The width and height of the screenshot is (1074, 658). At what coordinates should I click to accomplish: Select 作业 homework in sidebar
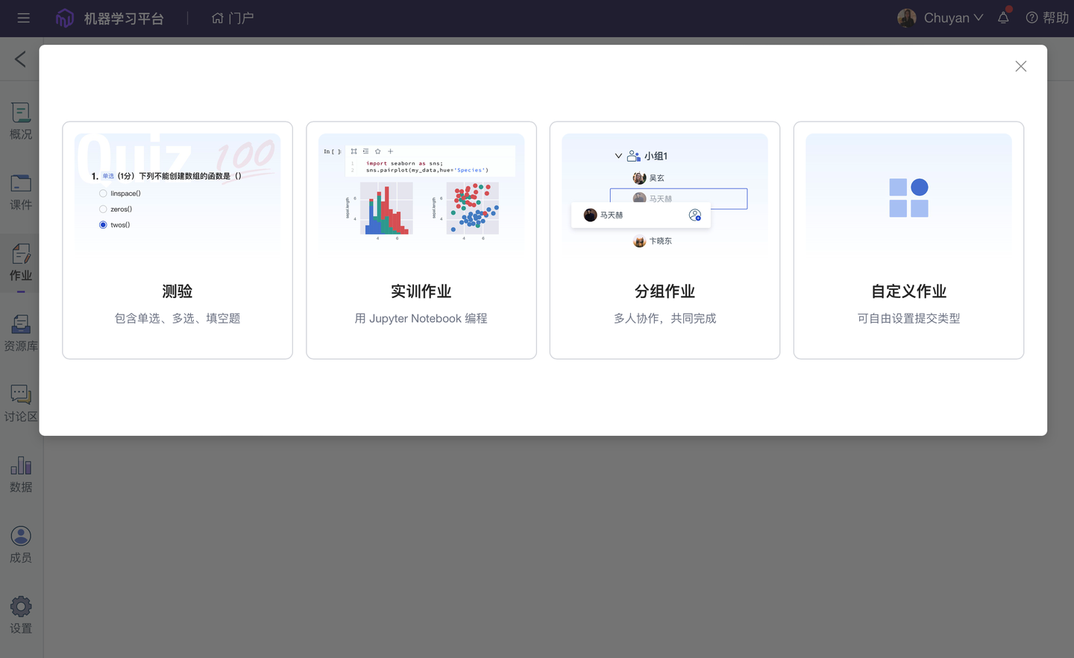point(21,263)
